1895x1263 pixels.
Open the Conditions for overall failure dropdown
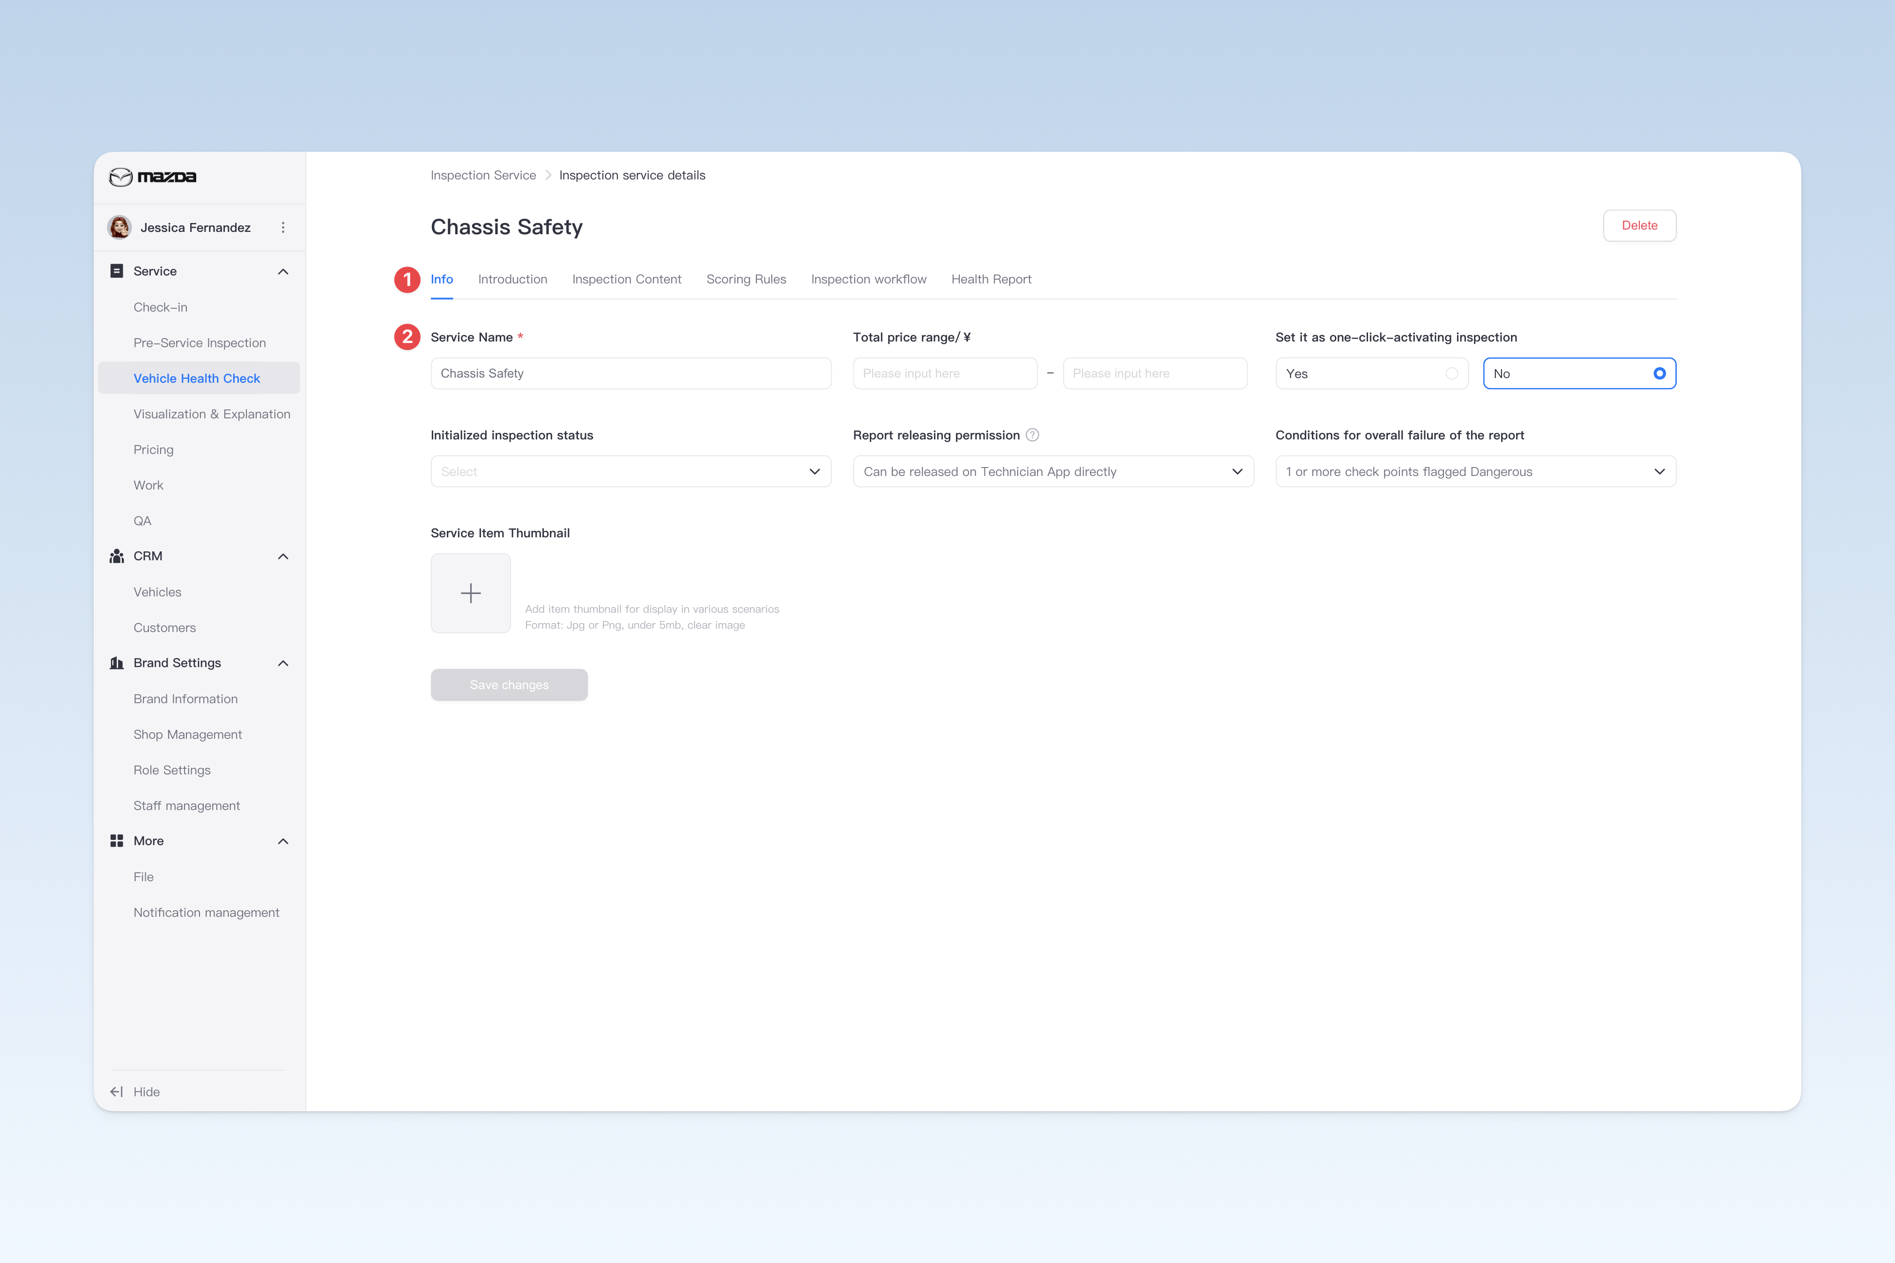[1475, 472]
